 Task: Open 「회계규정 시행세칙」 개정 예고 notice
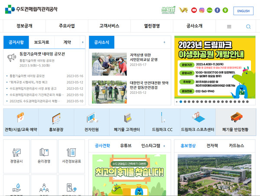tap(28, 82)
